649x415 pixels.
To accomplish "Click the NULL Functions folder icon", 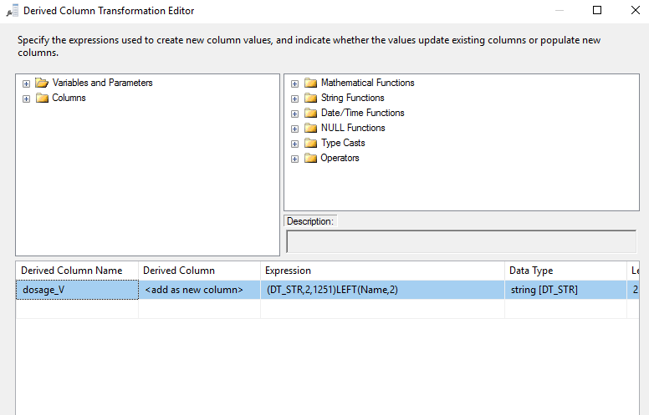I will [310, 128].
